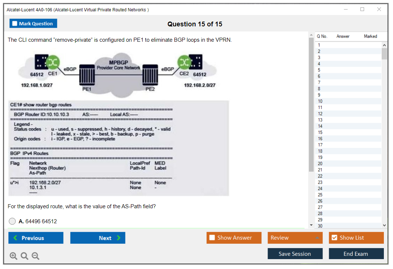Check the Mark Question checkbox
The width and height of the screenshot is (393, 269).
pyautogui.click(x=15, y=24)
